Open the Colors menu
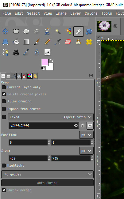This screenshot has width=124, height=199. tap(91, 13)
